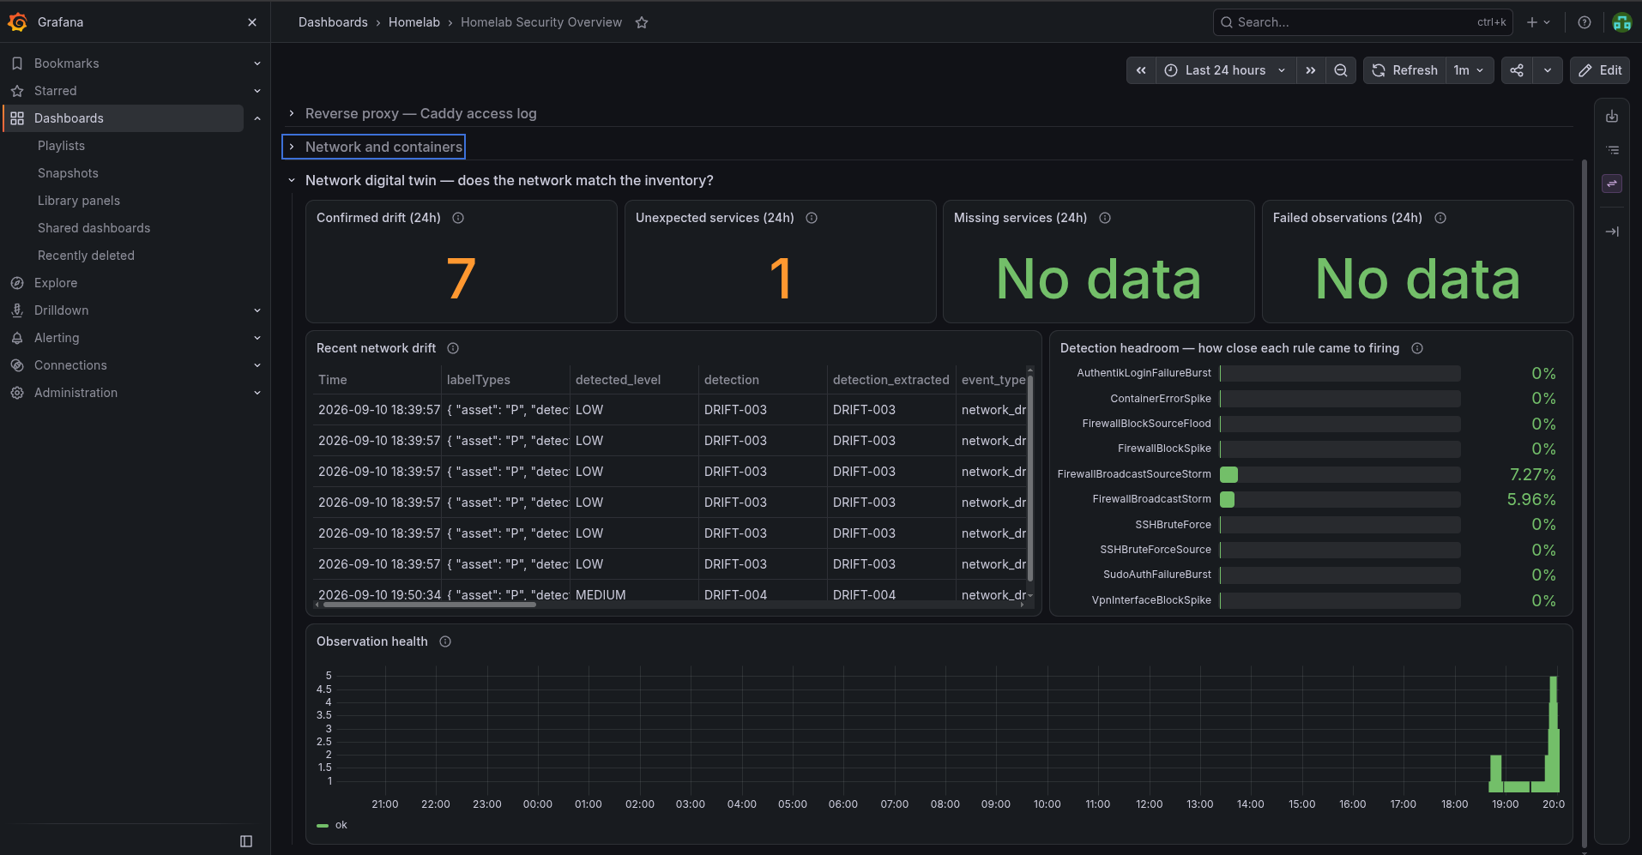Close the sidebar menu with the X
Screen dimensions: 1642x855
[252, 22]
